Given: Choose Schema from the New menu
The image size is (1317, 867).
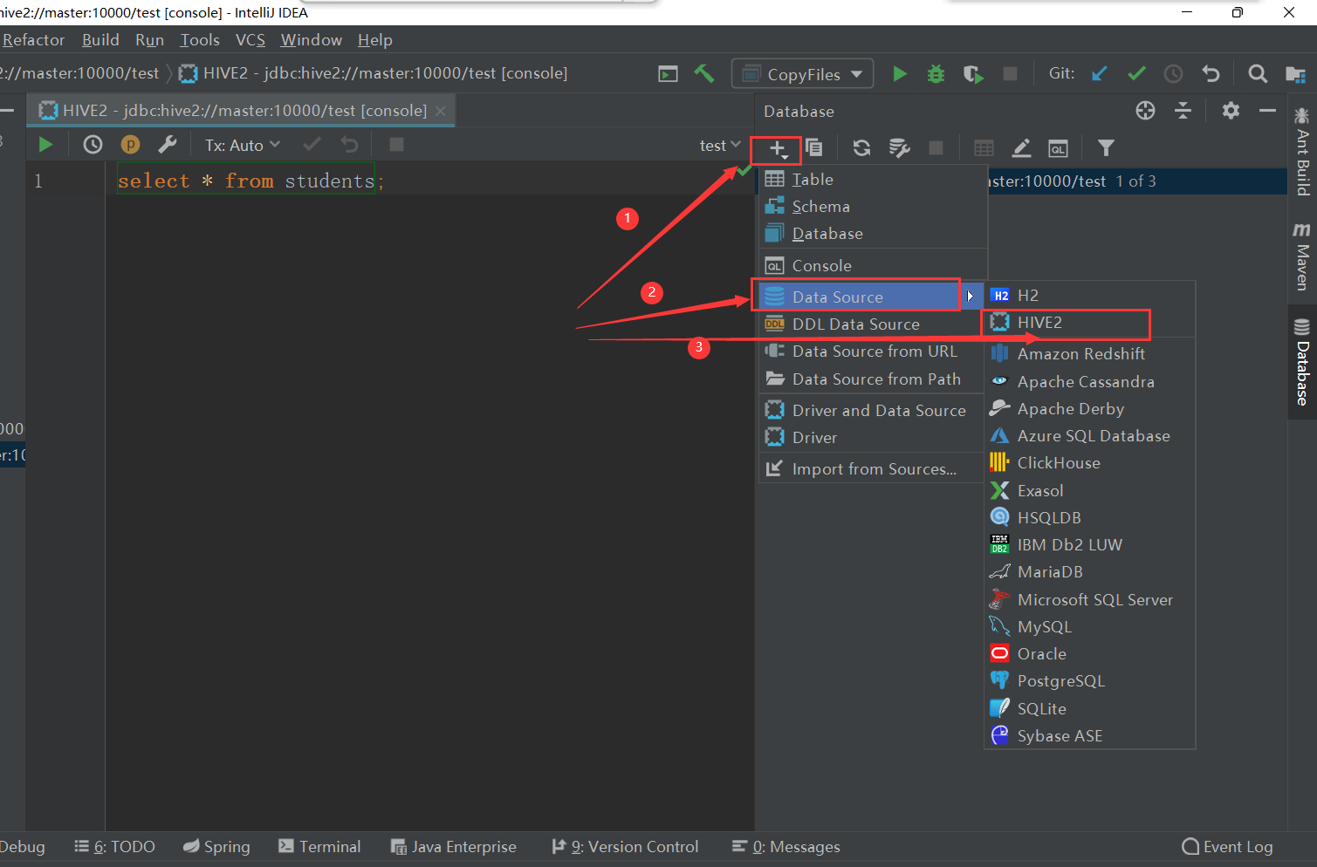Looking at the screenshot, I should pyautogui.click(x=873, y=206).
